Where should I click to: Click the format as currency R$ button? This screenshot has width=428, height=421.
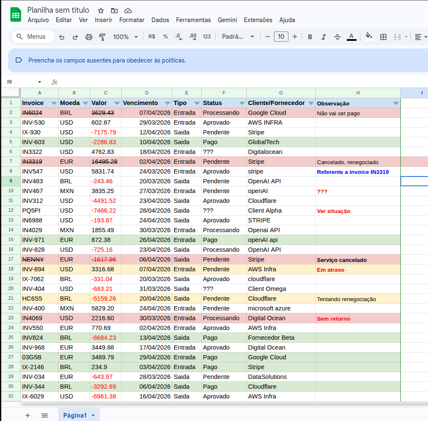coord(152,37)
